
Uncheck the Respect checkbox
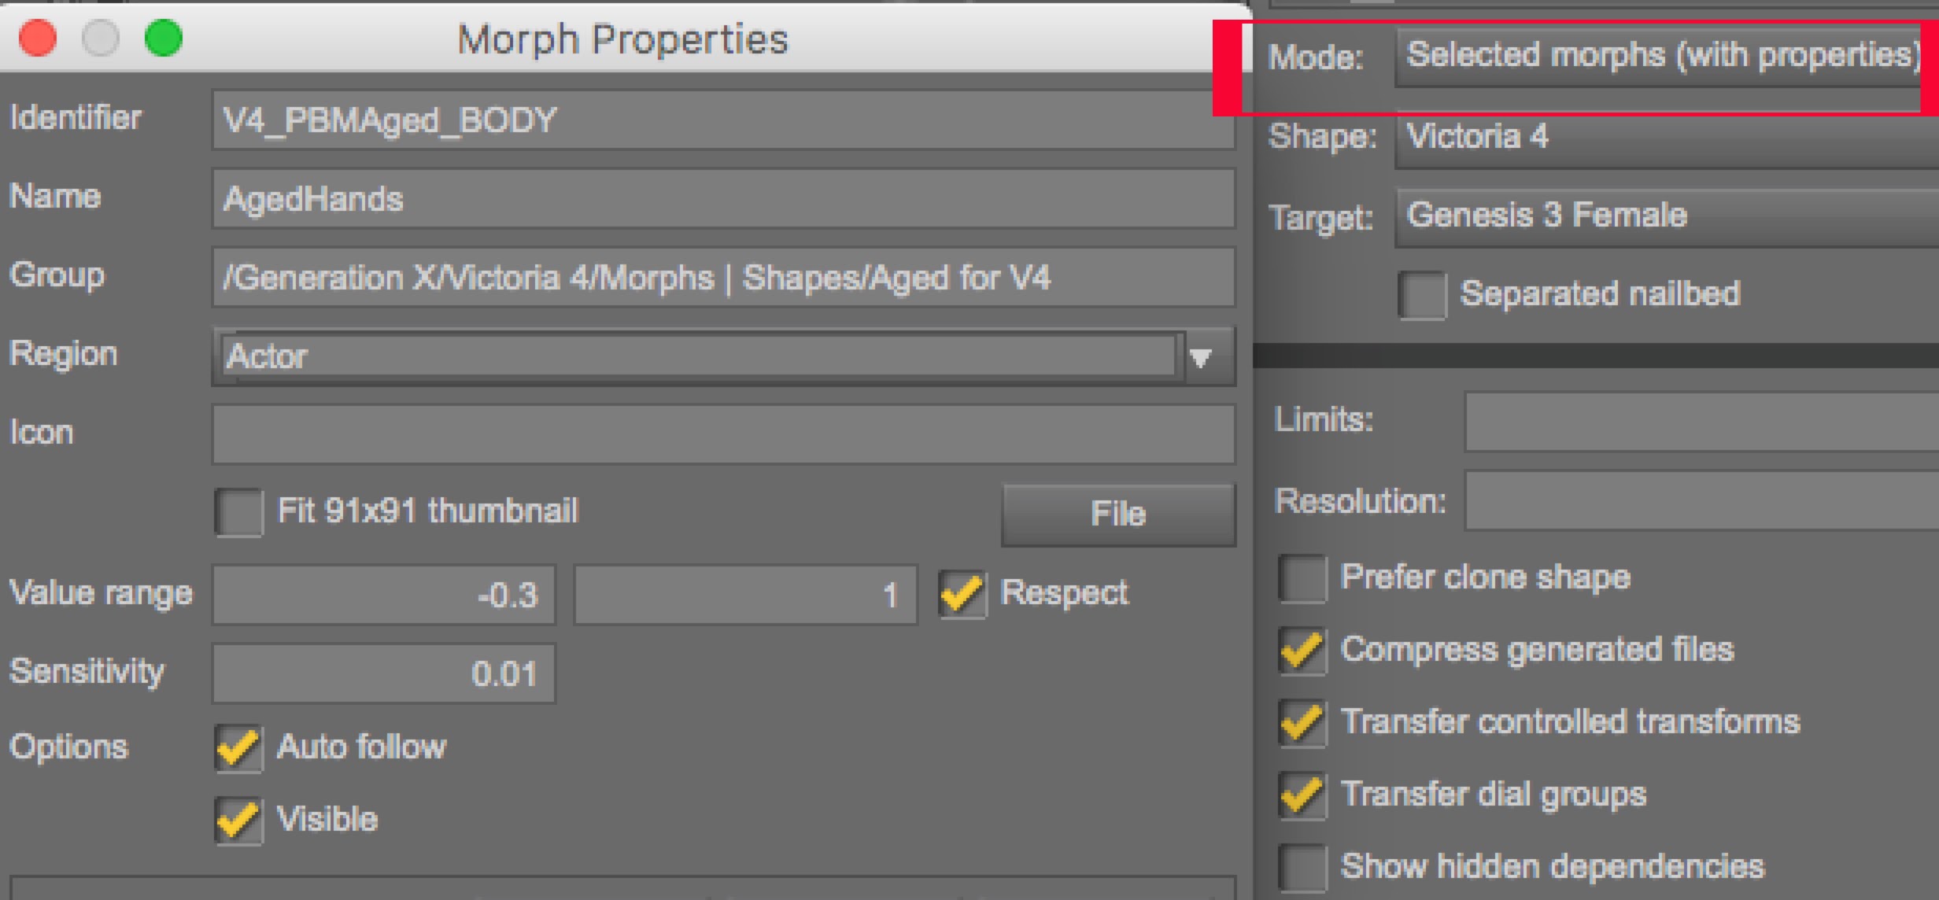click(962, 594)
